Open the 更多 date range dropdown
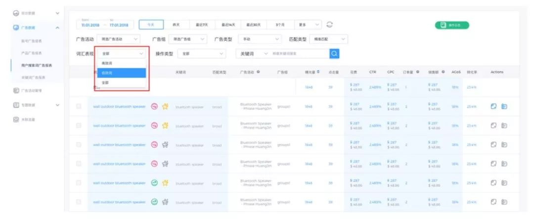The image size is (534, 219). pos(308,25)
